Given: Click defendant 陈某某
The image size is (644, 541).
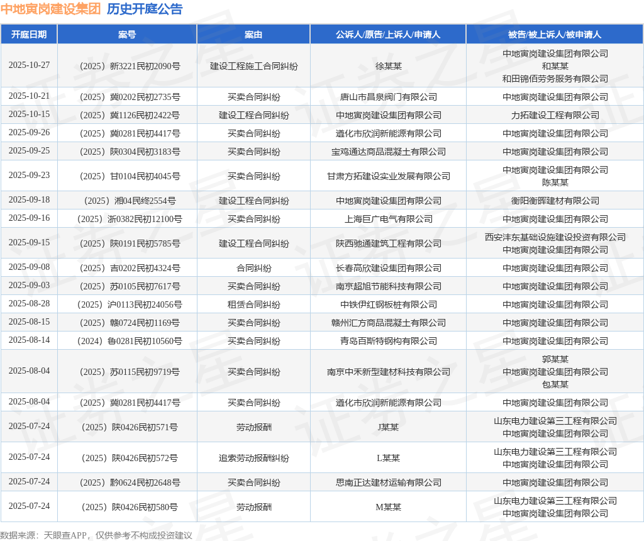Looking at the screenshot, I should pyautogui.click(x=555, y=183).
